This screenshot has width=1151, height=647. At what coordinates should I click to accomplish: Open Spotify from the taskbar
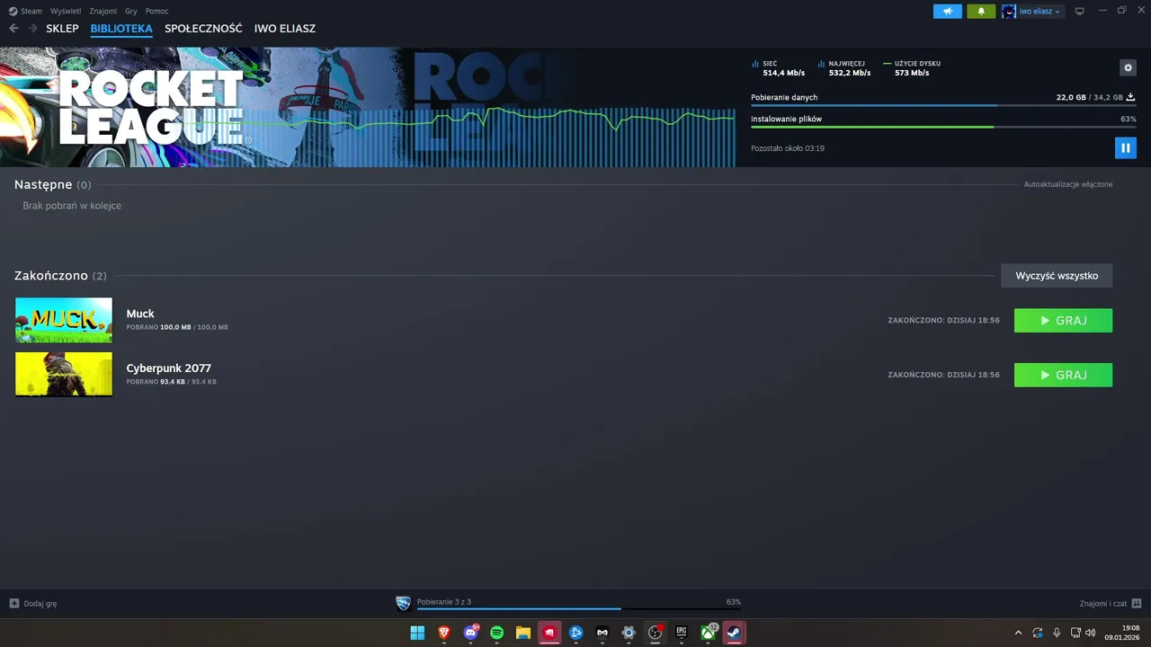[x=496, y=633]
